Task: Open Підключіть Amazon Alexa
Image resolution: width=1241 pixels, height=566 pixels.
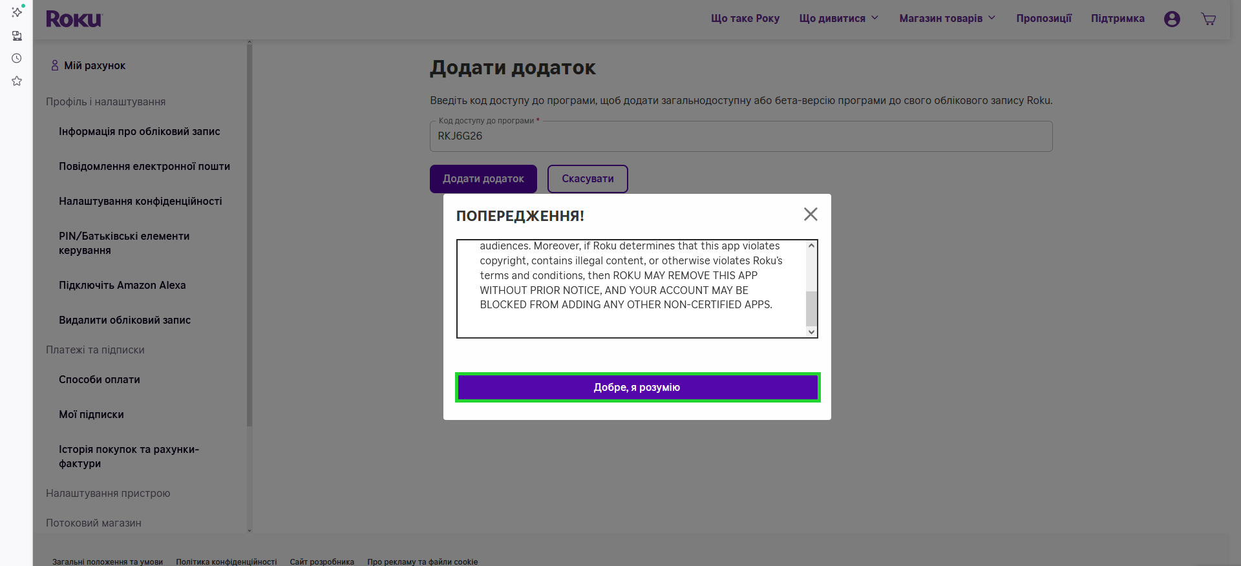Action: tap(122, 285)
